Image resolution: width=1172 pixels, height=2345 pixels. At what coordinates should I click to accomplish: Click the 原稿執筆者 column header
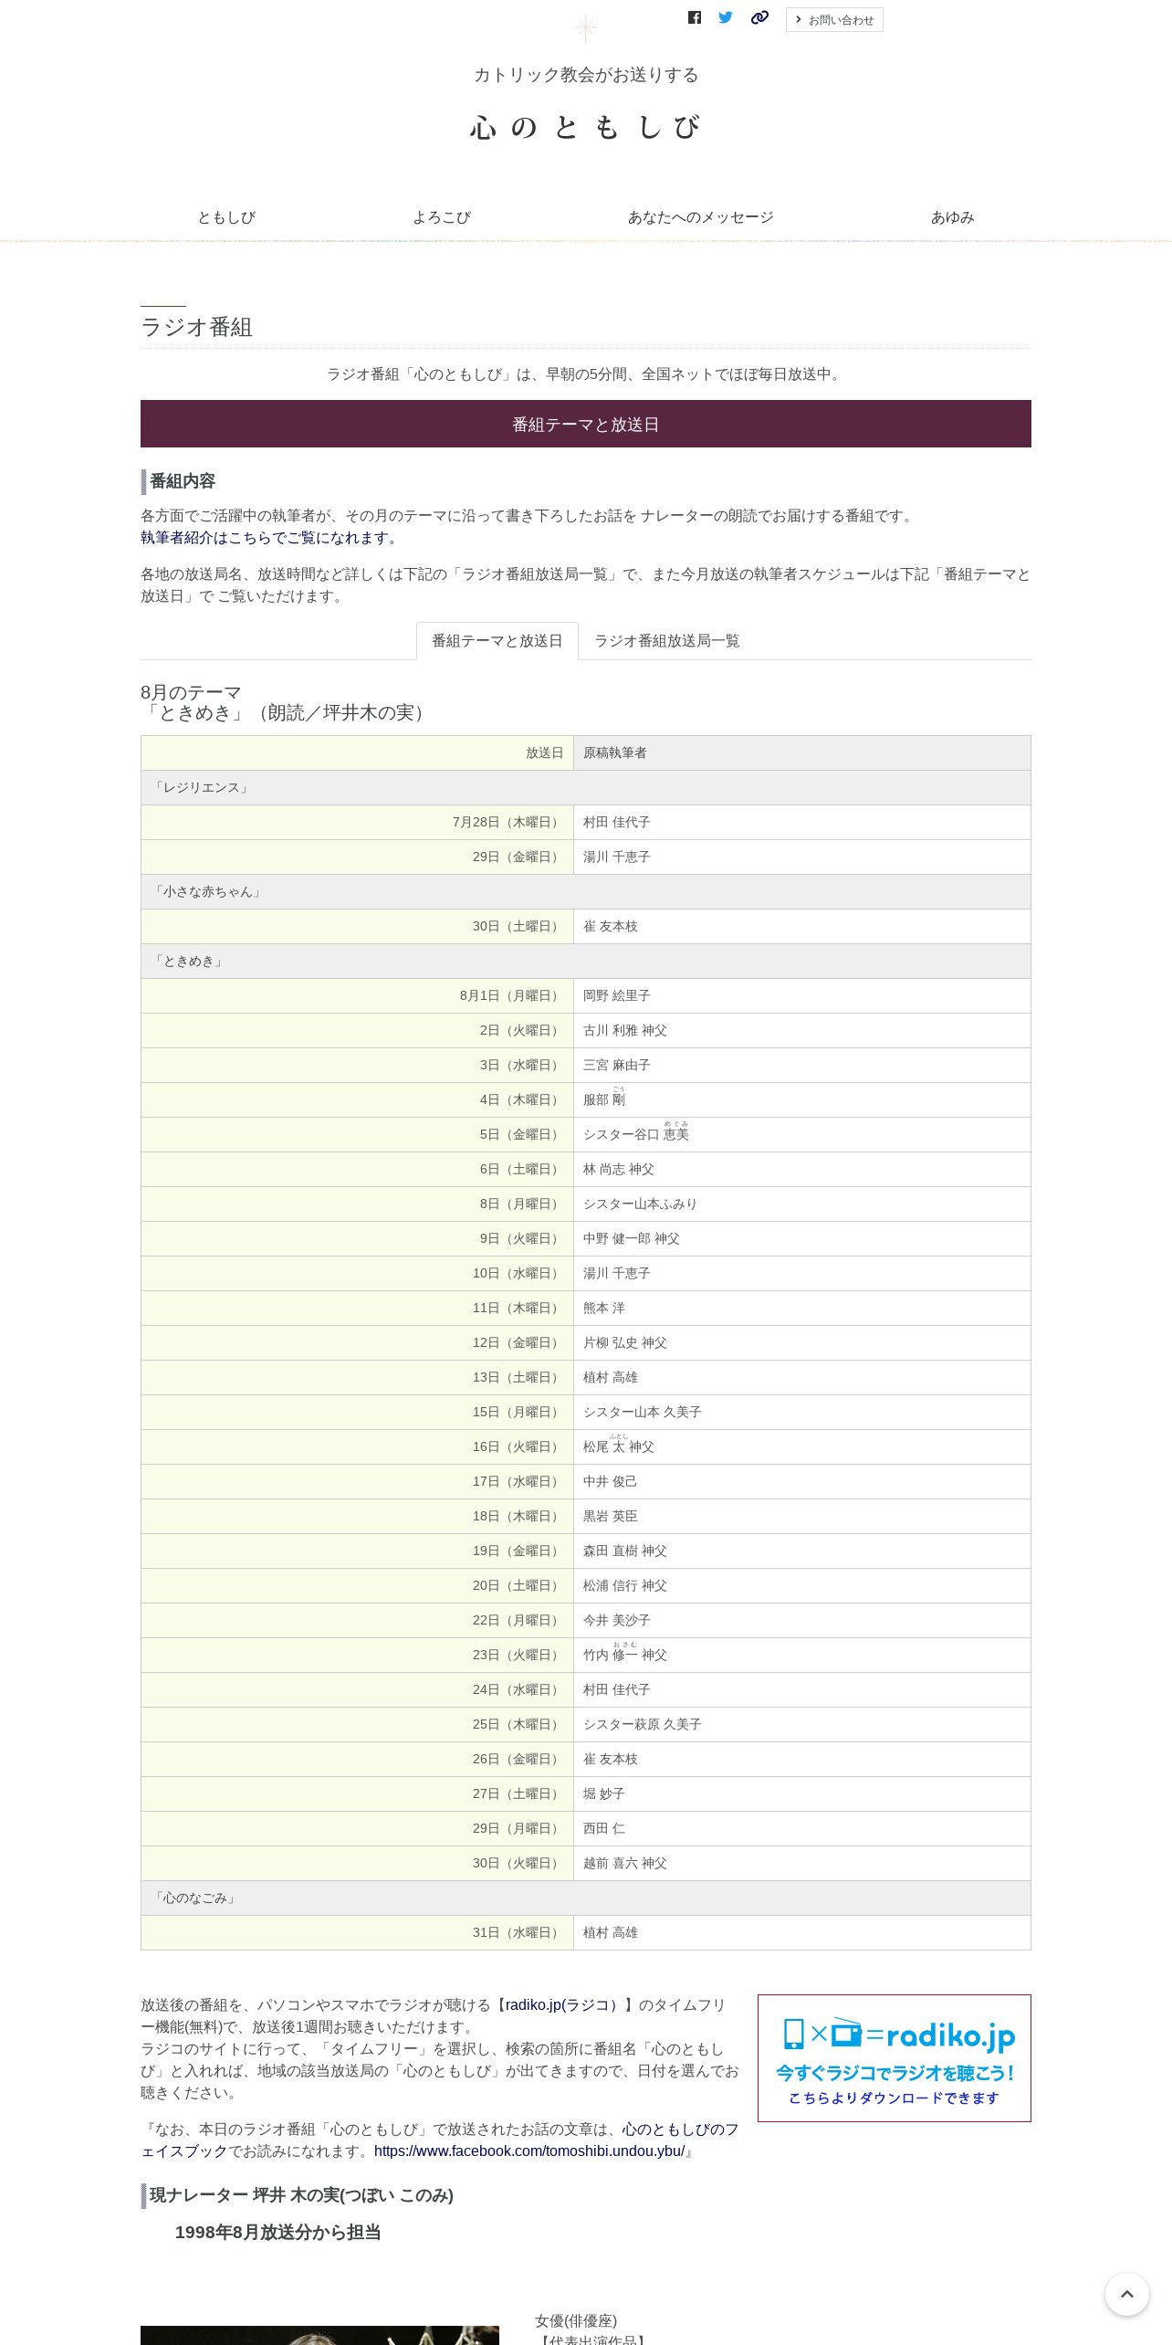[x=802, y=753]
